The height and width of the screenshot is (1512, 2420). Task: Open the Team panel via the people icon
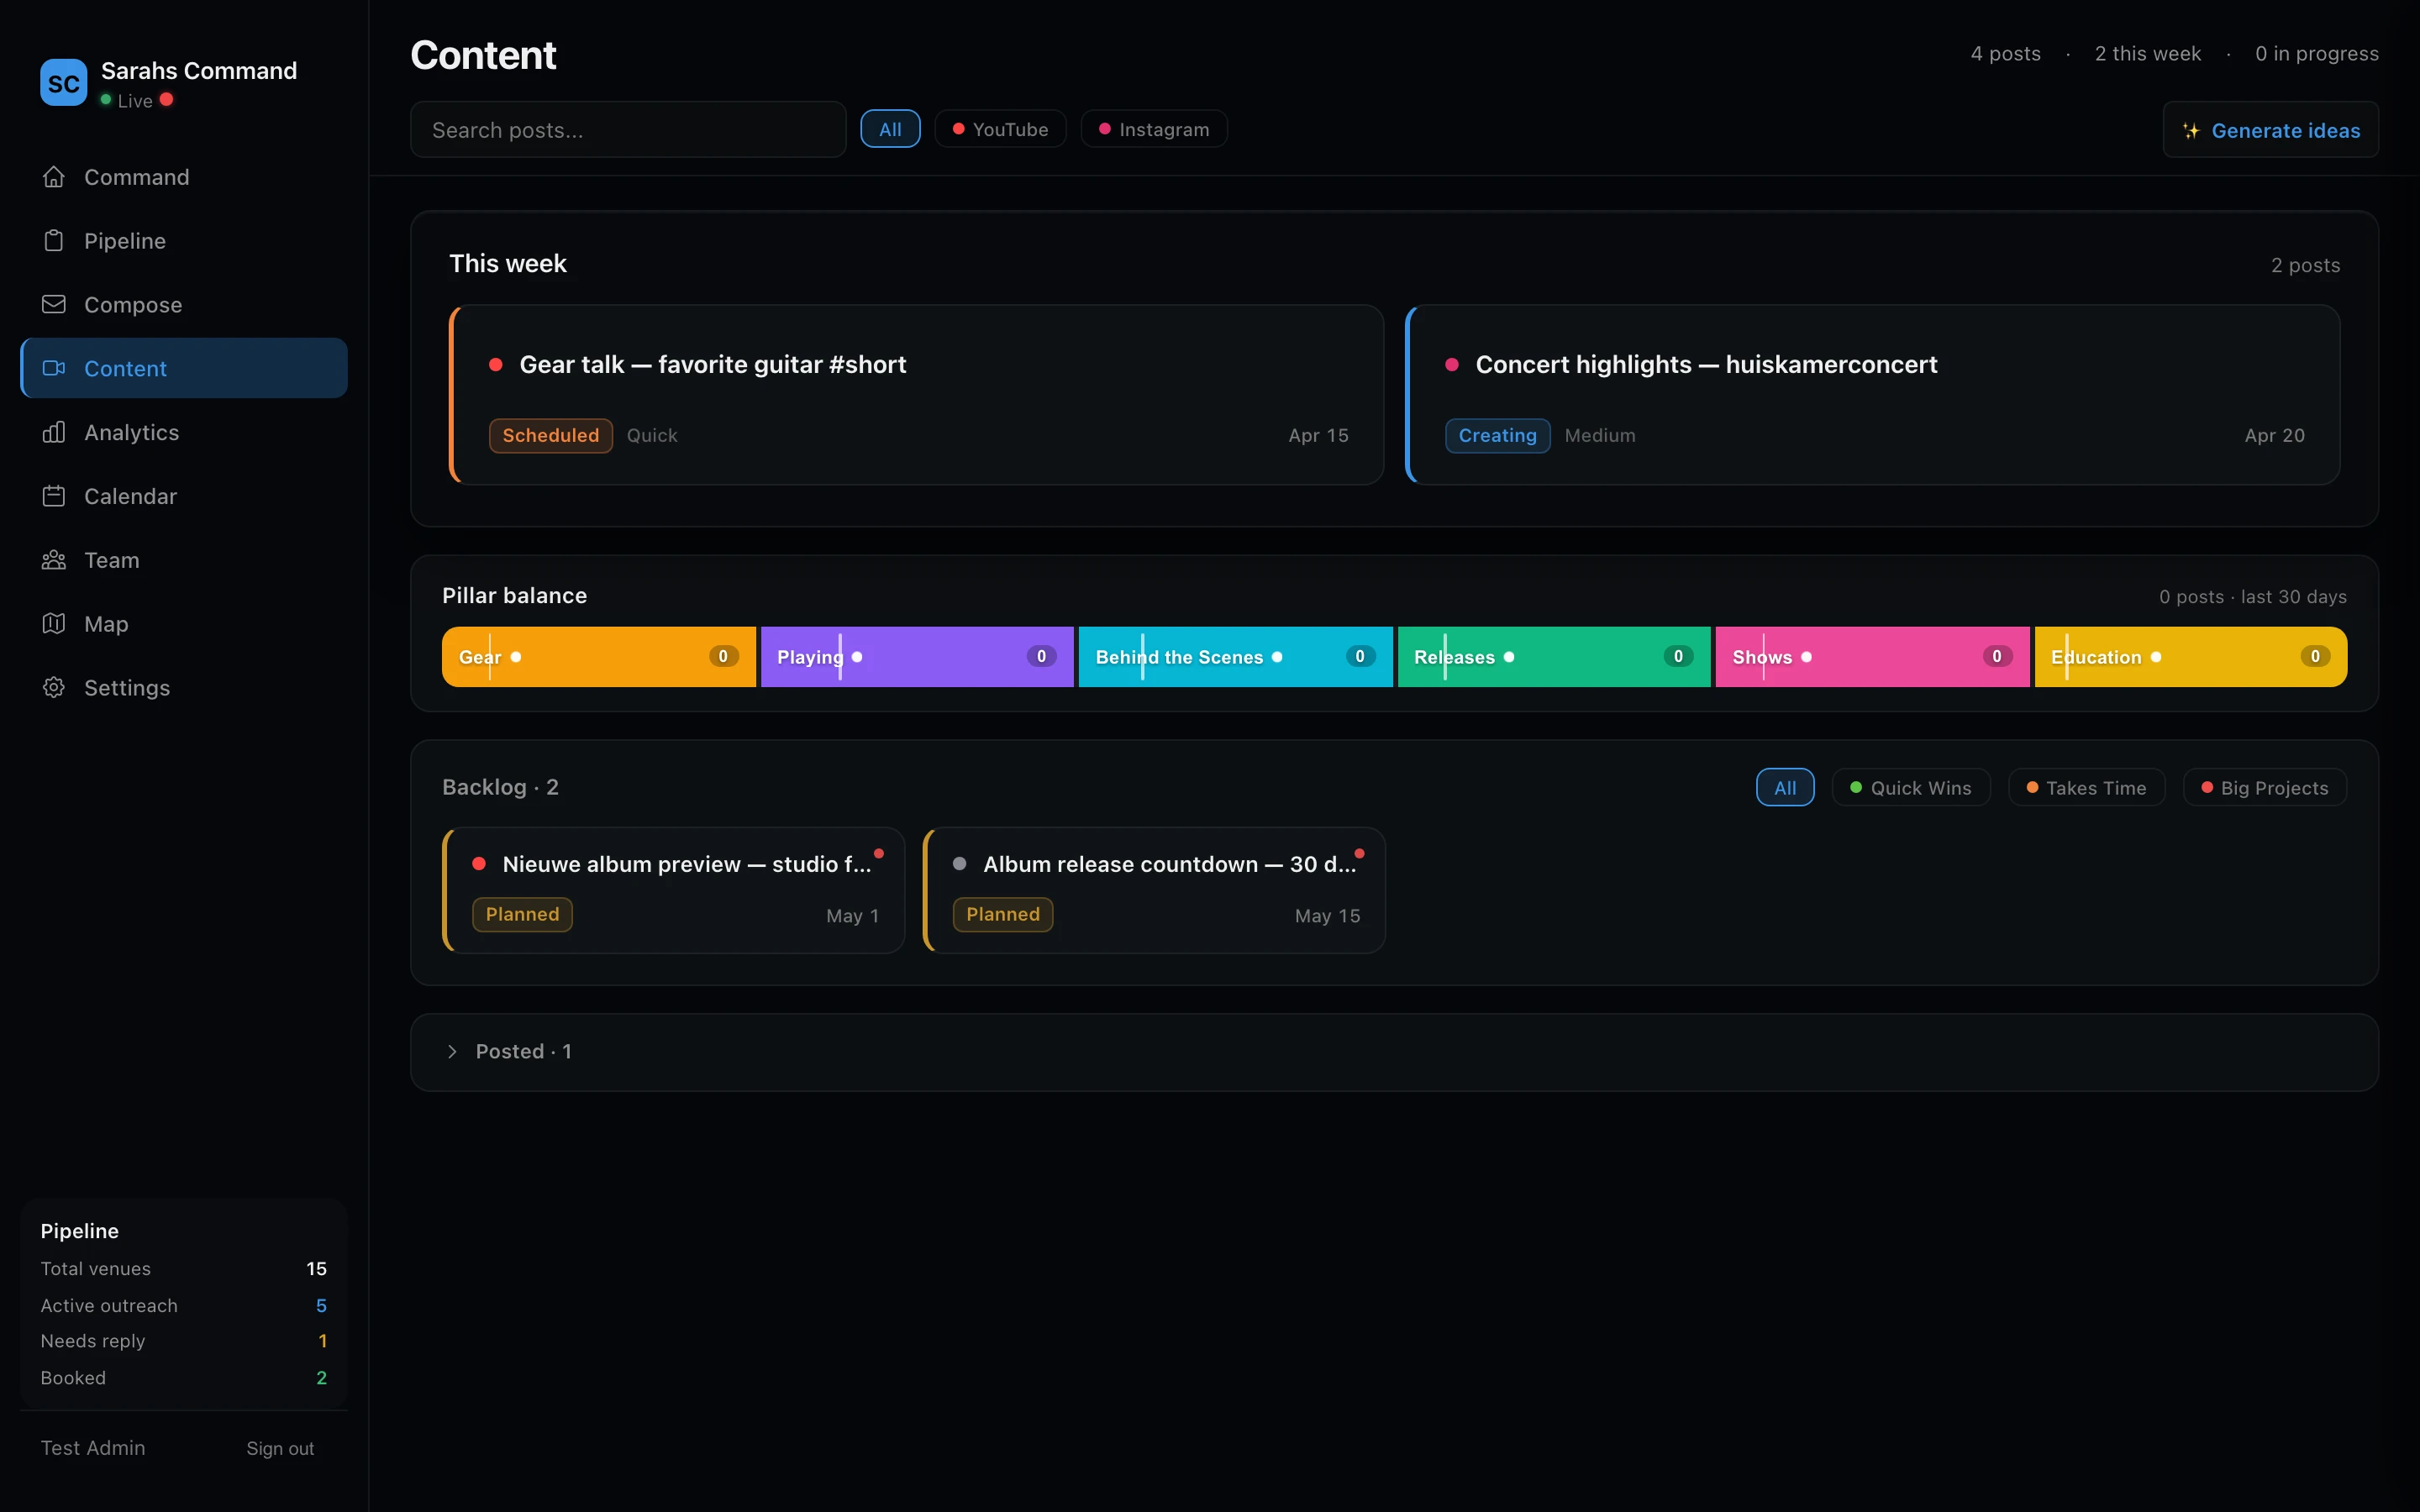point(55,560)
